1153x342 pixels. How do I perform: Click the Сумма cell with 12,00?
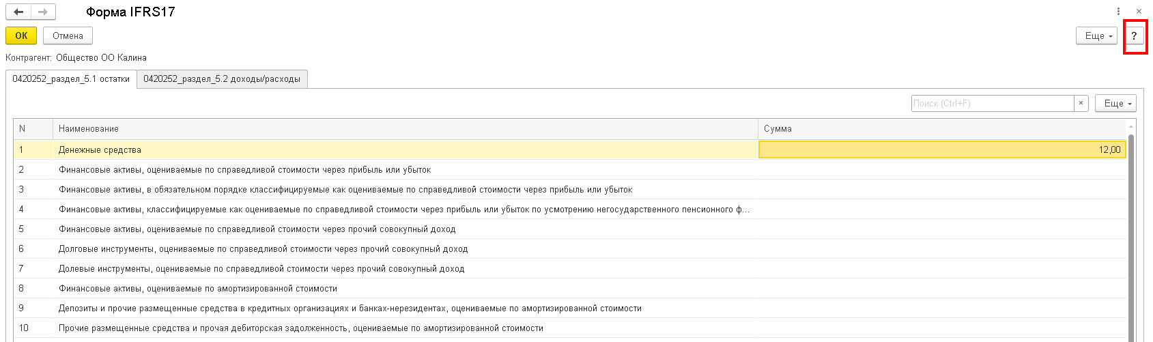pyautogui.click(x=942, y=149)
